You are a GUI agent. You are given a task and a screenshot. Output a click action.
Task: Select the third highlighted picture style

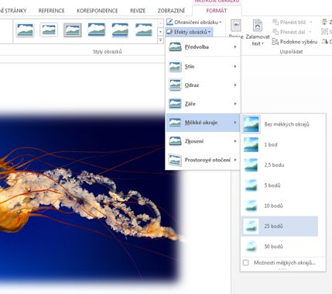pos(73,30)
